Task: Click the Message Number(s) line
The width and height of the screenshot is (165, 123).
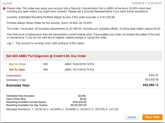Action: 62,109
